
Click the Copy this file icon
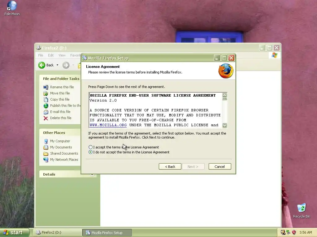pos(46,100)
